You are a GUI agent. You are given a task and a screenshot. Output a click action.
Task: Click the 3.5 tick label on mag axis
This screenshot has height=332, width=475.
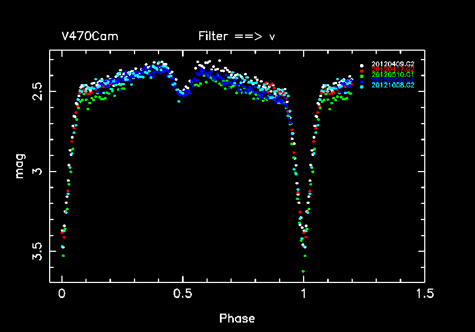pyautogui.click(x=37, y=252)
